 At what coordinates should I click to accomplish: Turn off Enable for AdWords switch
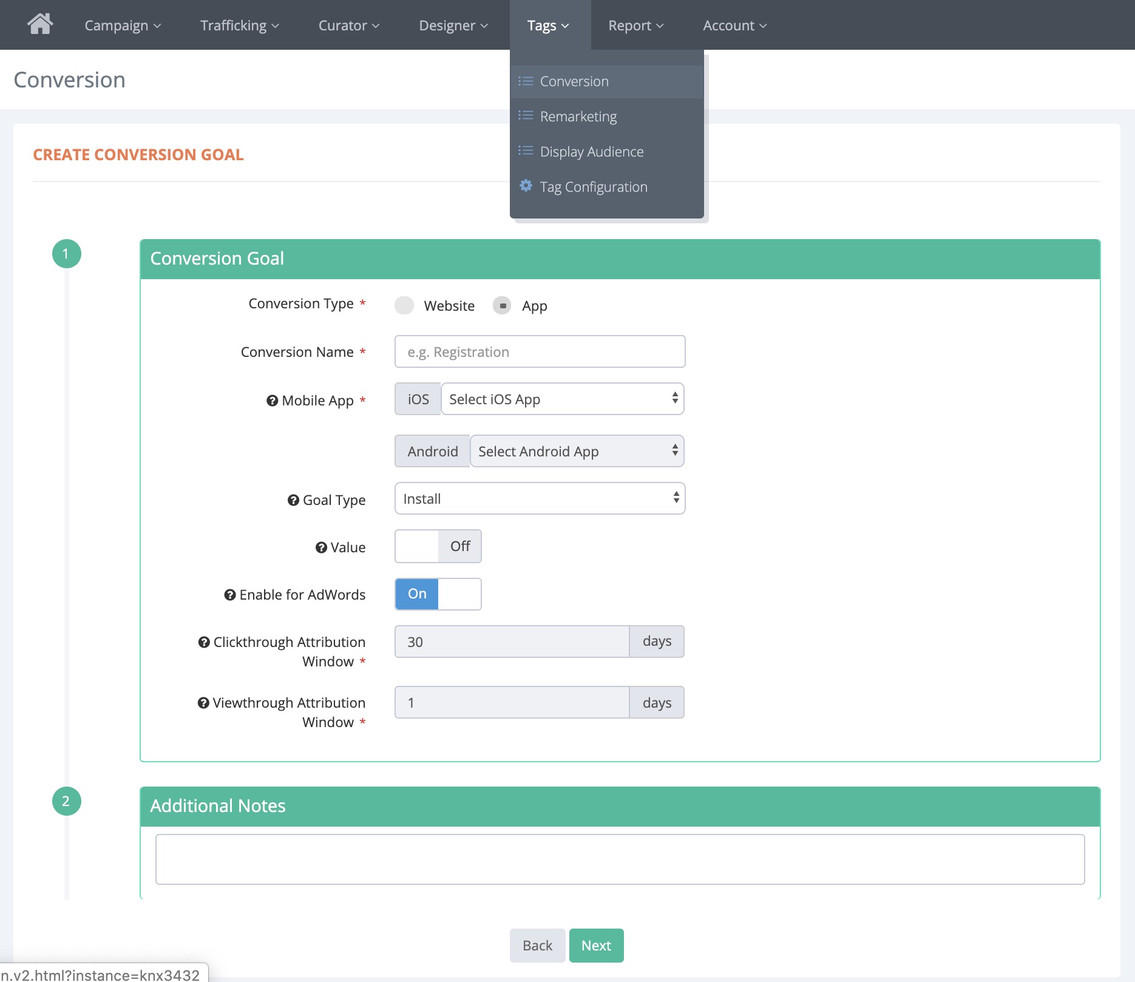(x=438, y=594)
